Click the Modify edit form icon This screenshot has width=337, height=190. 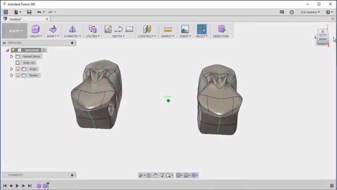point(53,29)
